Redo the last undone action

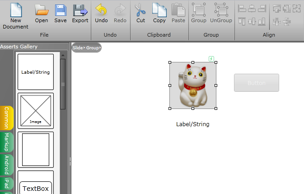(120, 13)
